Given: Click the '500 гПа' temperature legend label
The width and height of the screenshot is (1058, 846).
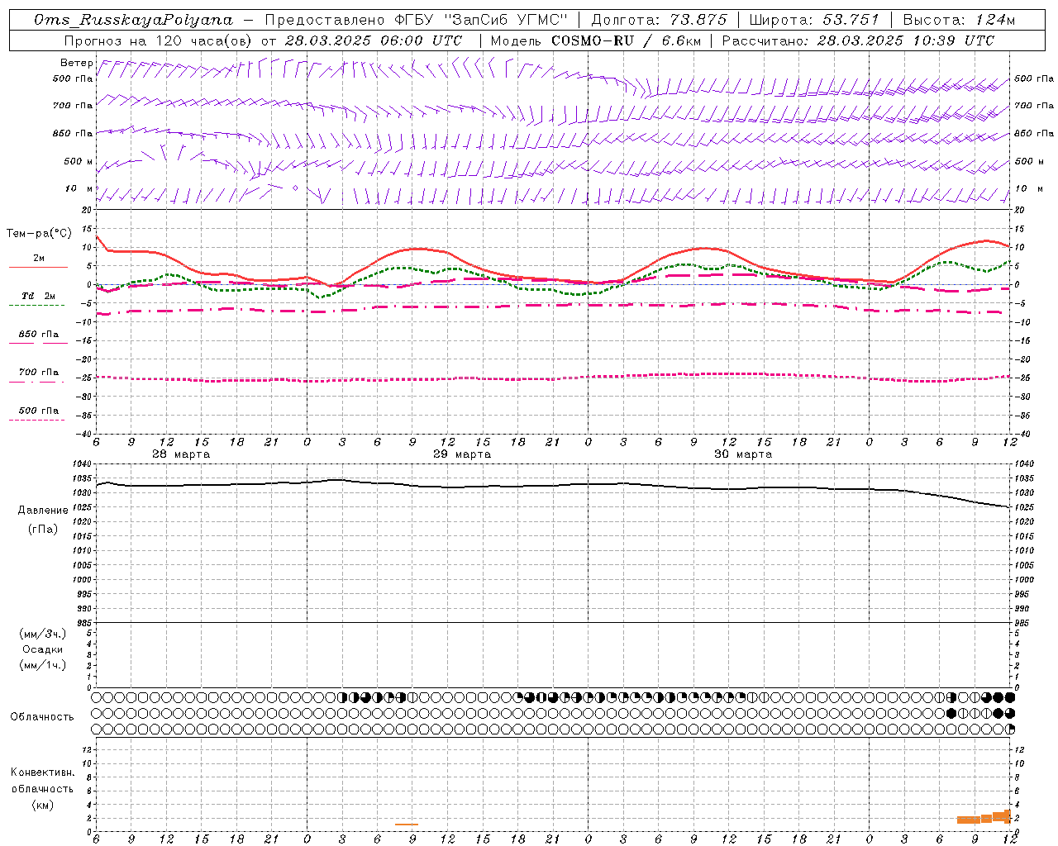Looking at the screenshot, I should (x=39, y=411).
